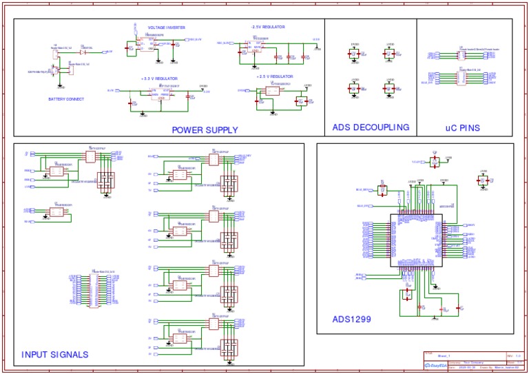Click the uC PINS section label

[463, 128]
